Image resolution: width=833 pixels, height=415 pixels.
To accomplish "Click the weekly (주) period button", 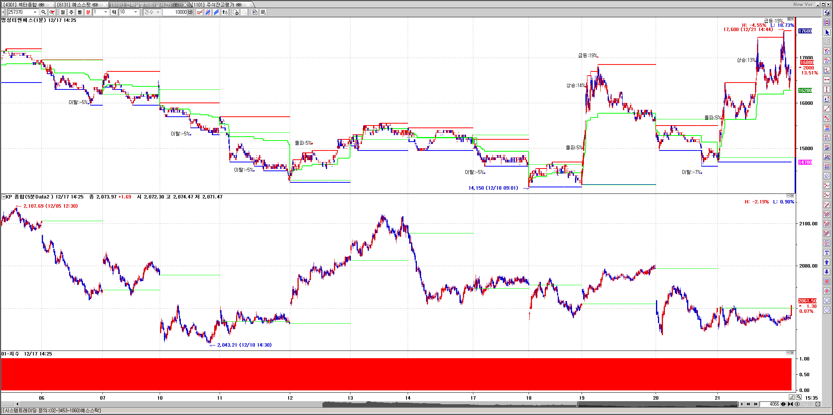I will [x=71, y=12].
